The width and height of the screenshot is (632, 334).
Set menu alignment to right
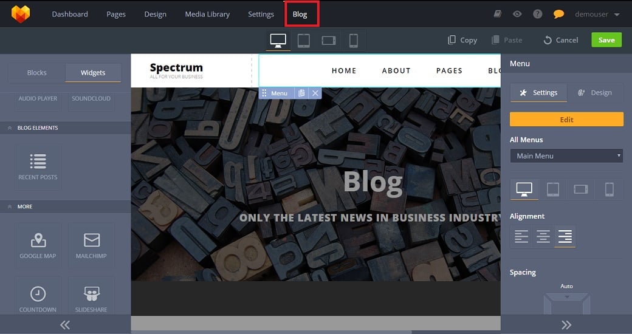(x=565, y=236)
